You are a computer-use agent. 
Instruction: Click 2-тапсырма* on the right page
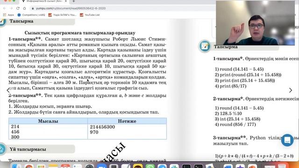tap(228, 99)
